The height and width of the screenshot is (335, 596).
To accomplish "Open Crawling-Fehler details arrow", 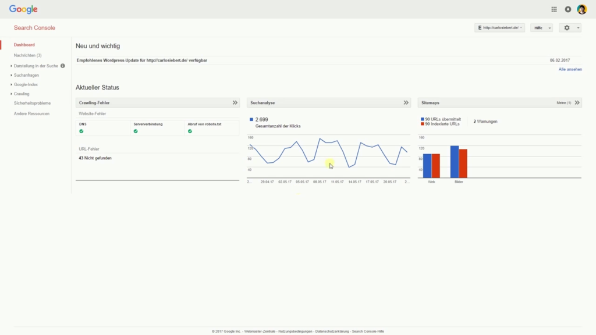I will pyautogui.click(x=235, y=102).
